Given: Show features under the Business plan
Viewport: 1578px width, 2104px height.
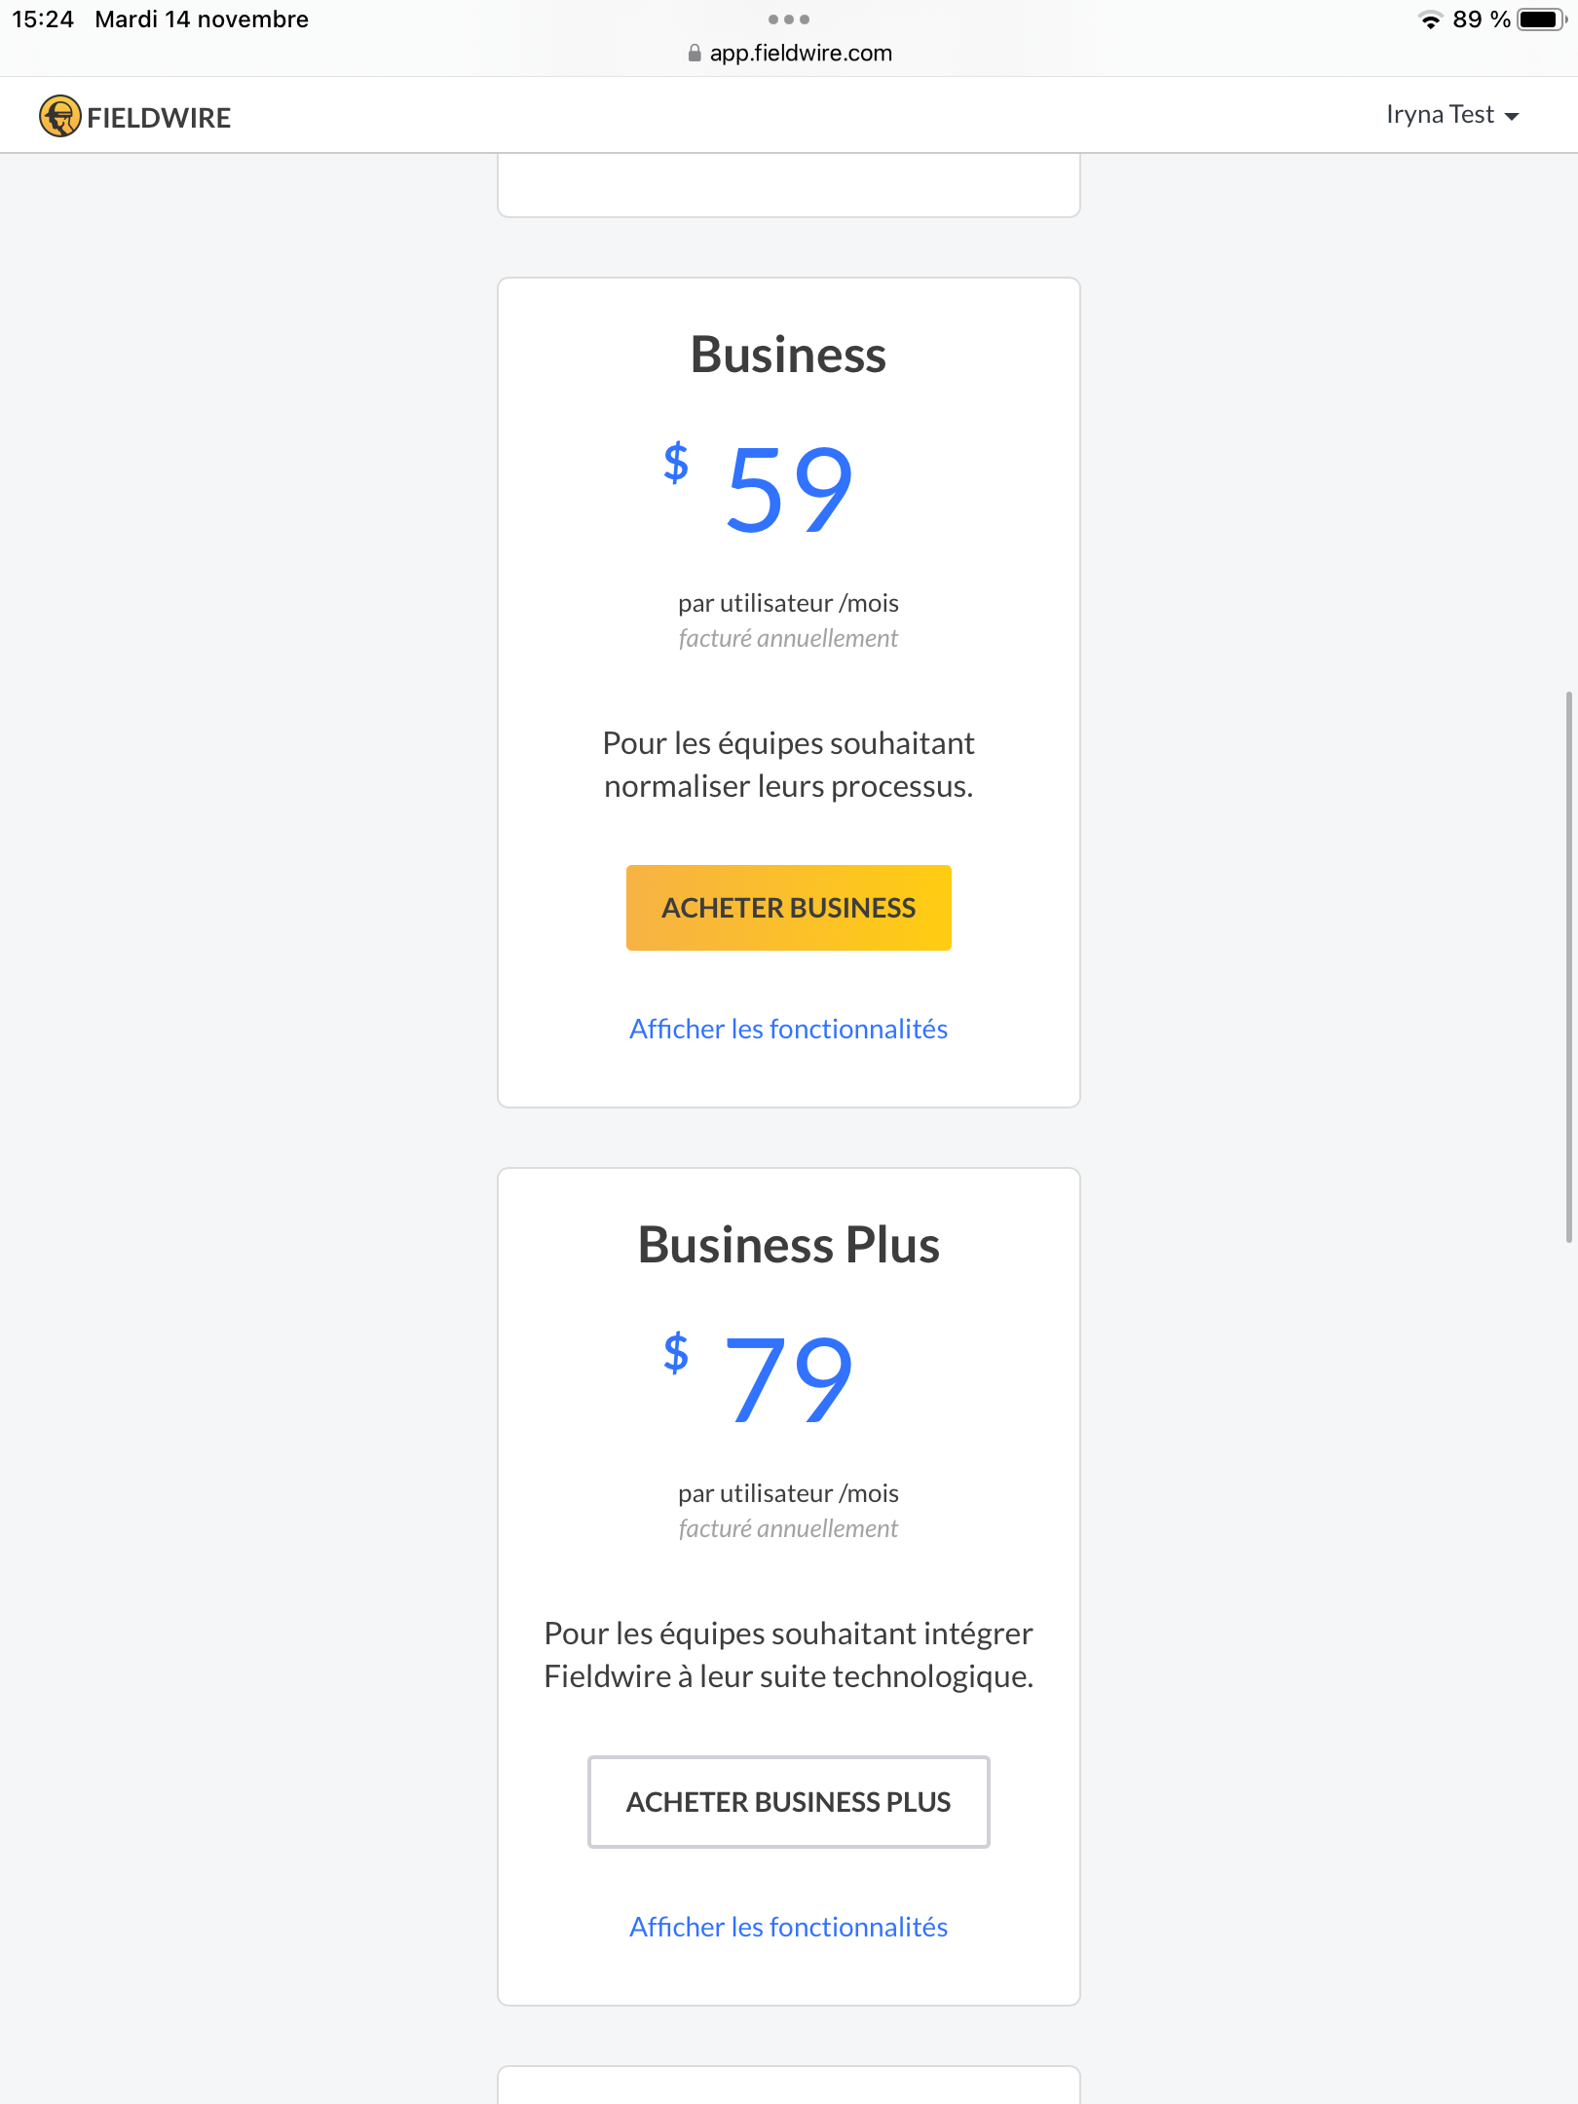Looking at the screenshot, I should click(x=789, y=1029).
